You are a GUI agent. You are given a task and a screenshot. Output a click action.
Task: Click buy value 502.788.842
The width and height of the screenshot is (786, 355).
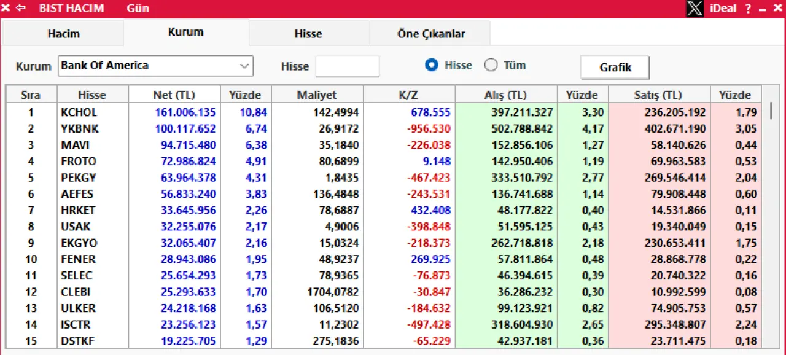point(522,129)
